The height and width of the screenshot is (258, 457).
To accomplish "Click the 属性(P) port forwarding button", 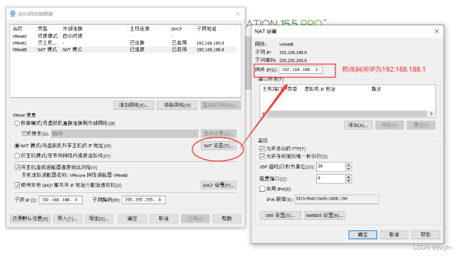I will pyautogui.click(x=421, y=125).
